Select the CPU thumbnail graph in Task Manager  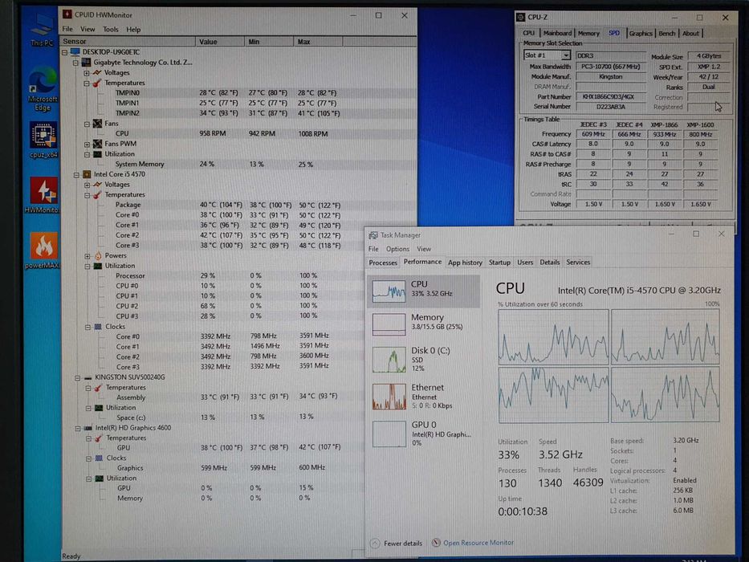[x=389, y=291]
